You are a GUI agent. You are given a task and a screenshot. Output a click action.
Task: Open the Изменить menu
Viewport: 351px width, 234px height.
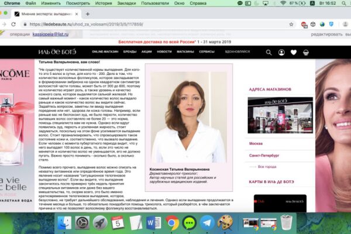[51, 3]
